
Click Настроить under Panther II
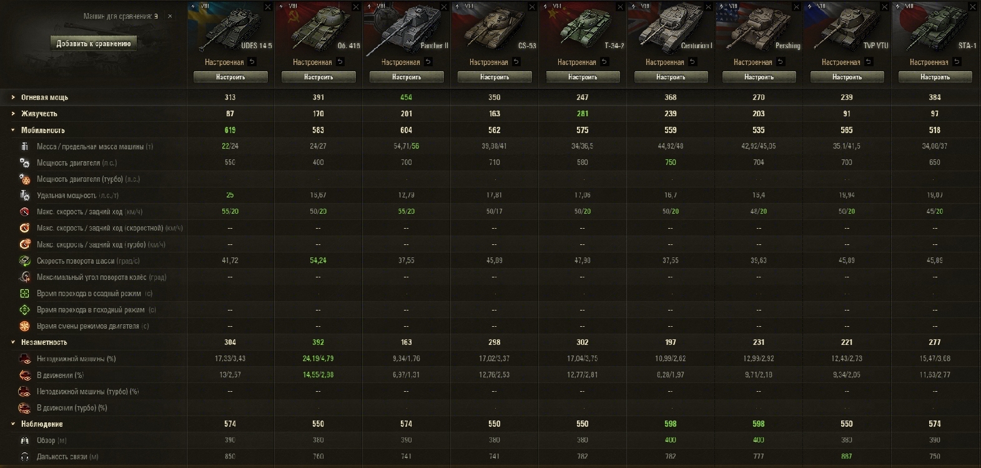coord(407,77)
